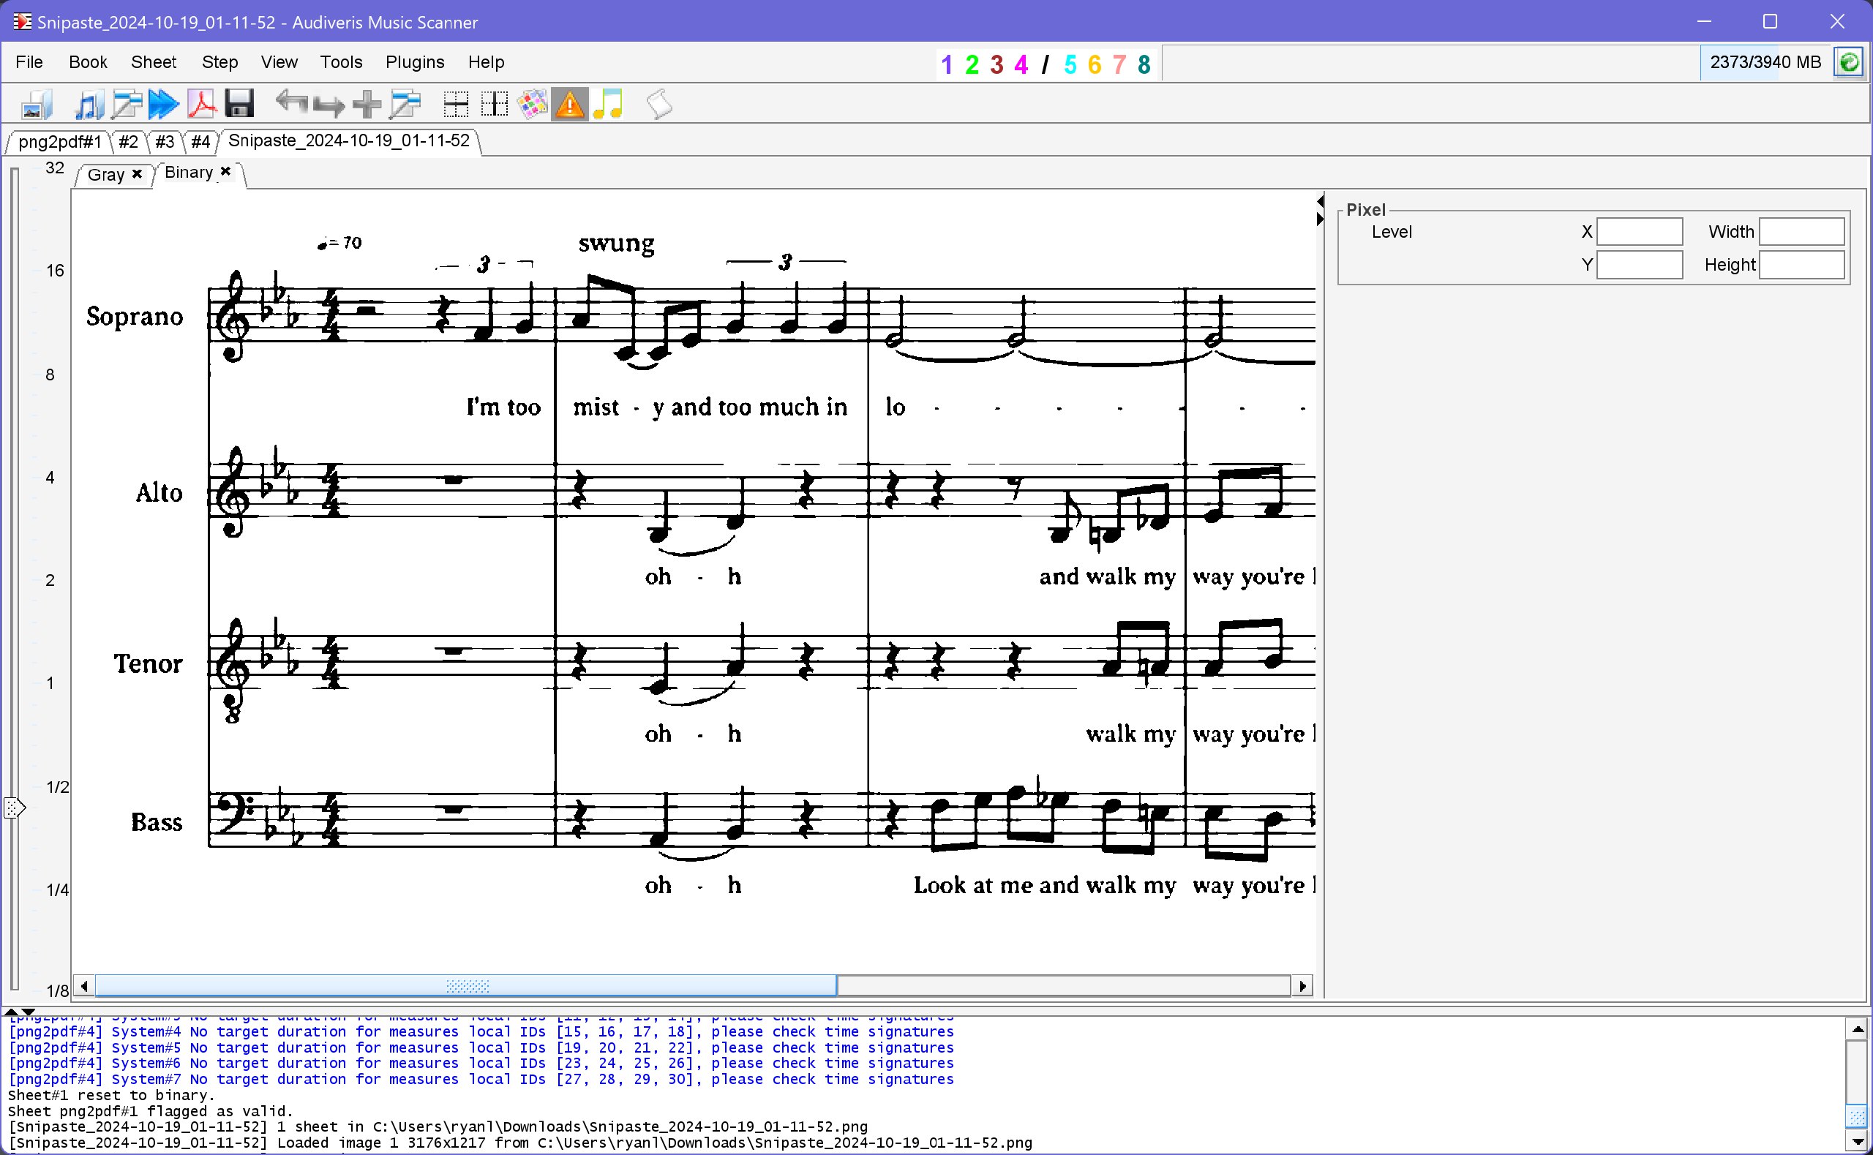Click the undo icon
This screenshot has height=1155, width=1873.
[x=292, y=103]
